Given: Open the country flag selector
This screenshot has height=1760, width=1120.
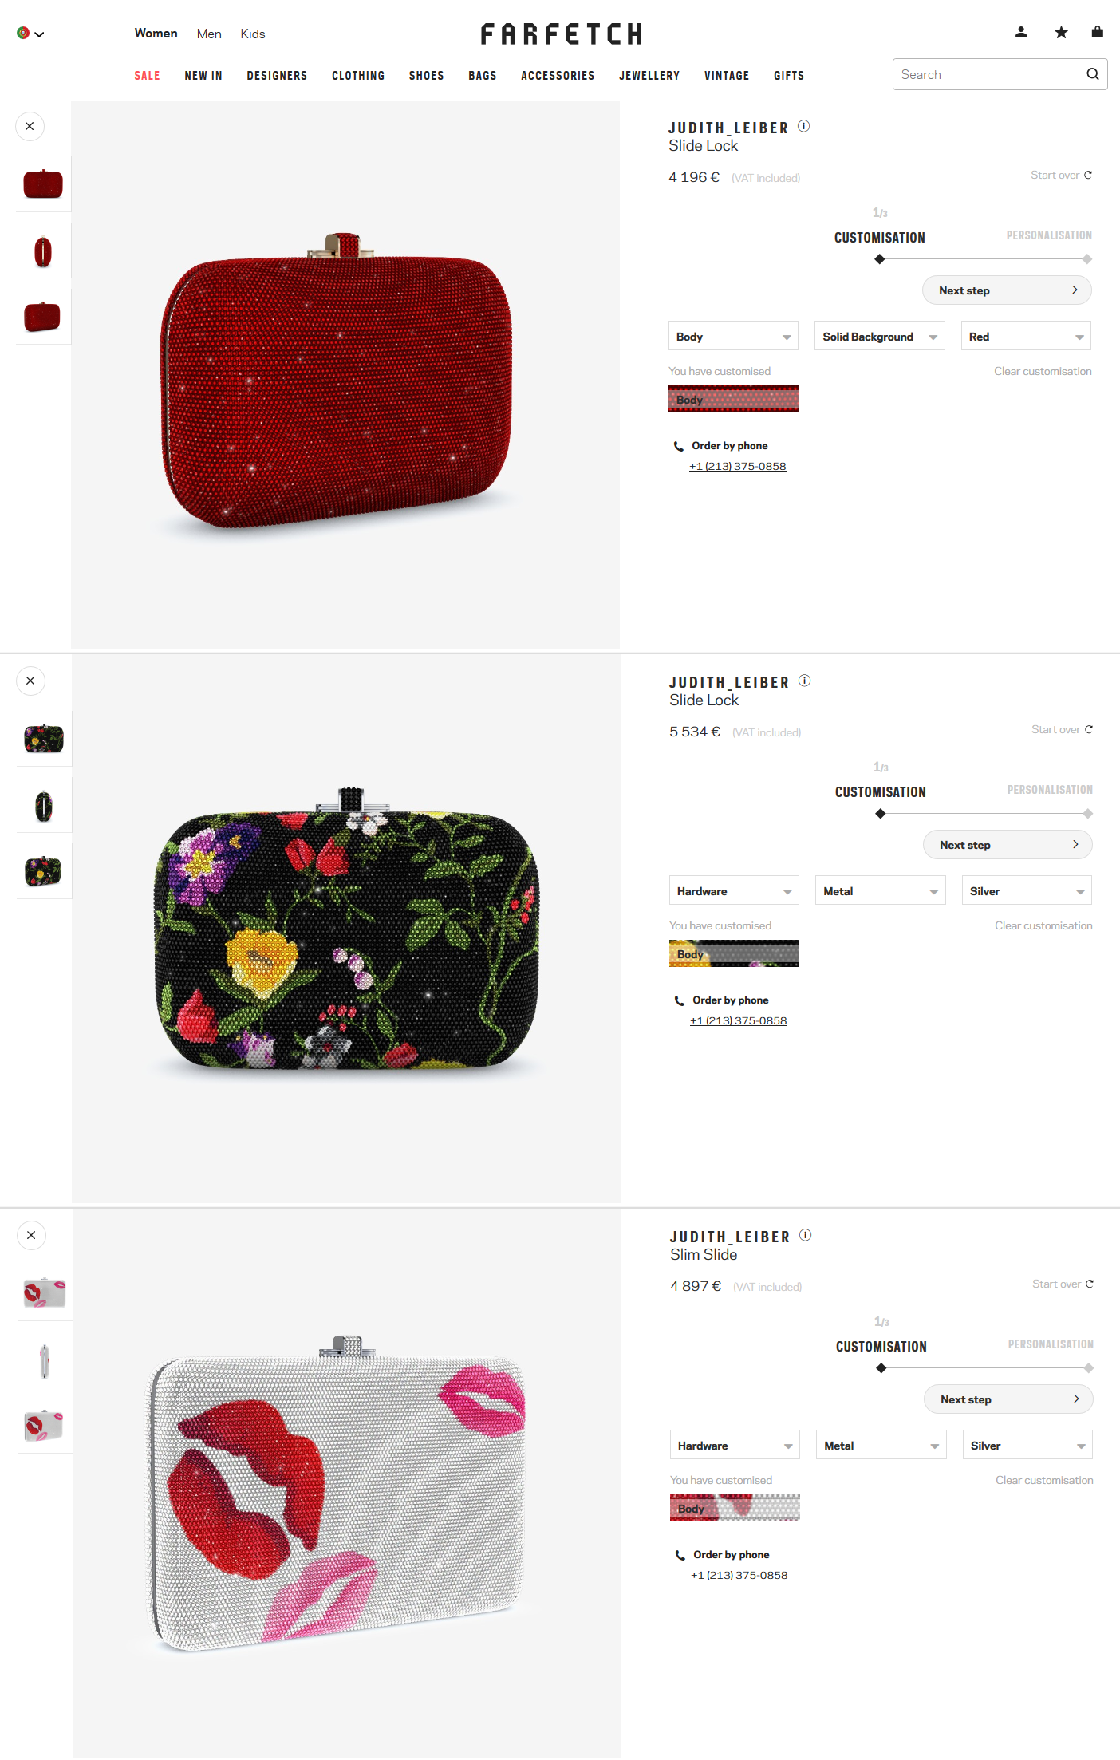Looking at the screenshot, I should tap(30, 34).
